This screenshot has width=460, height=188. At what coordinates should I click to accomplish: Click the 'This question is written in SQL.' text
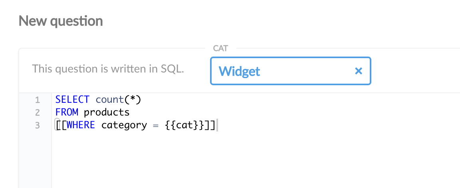[x=108, y=69]
